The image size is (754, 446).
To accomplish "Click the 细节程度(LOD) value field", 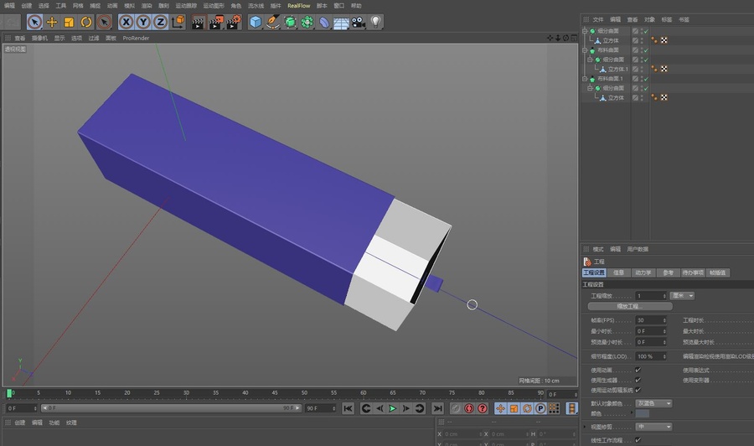I will click(651, 356).
